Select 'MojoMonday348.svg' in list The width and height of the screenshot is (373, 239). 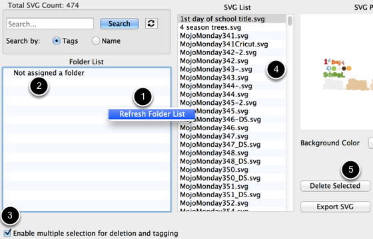coord(232,153)
